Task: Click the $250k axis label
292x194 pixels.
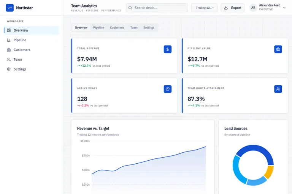Action: click(86, 185)
